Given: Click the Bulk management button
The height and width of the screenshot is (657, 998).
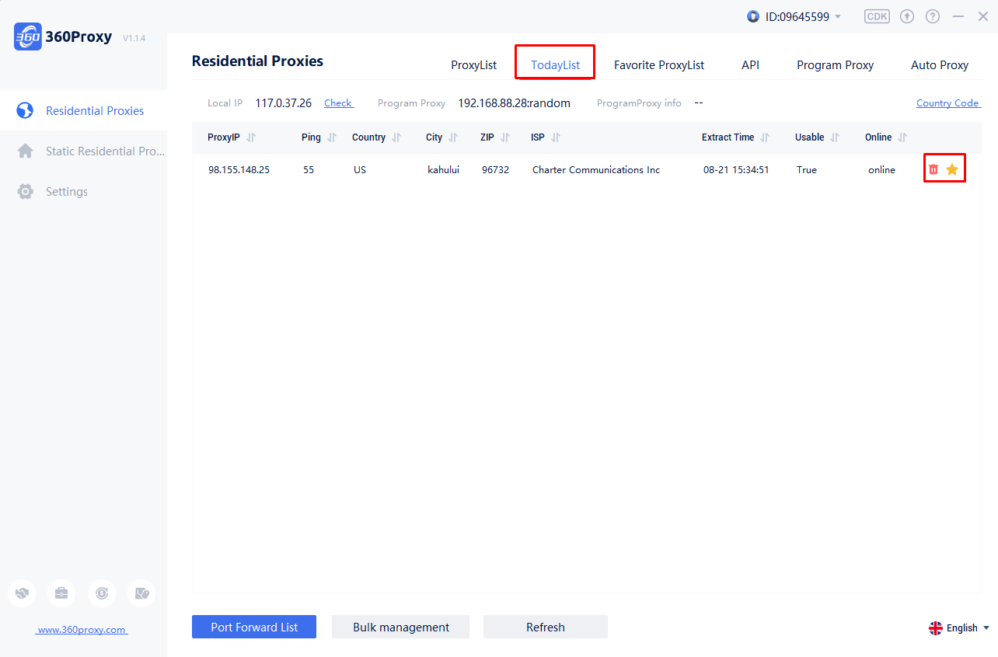Looking at the screenshot, I should pyautogui.click(x=401, y=627).
